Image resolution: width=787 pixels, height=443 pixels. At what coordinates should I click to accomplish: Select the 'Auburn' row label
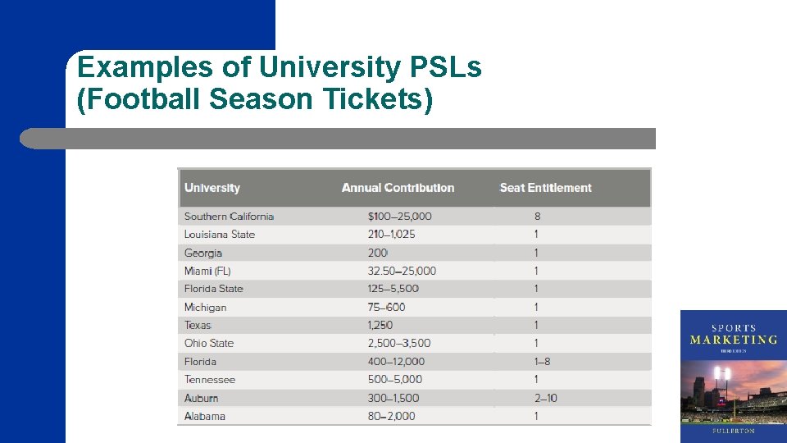click(201, 398)
